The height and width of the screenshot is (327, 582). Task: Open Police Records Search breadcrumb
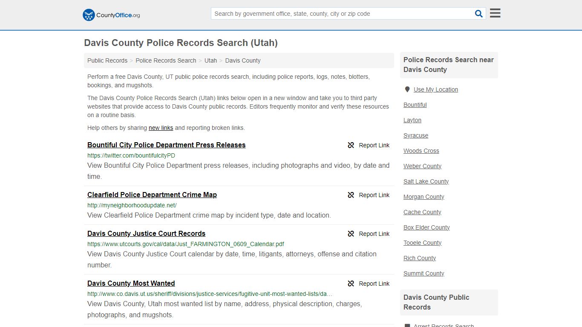click(x=166, y=60)
